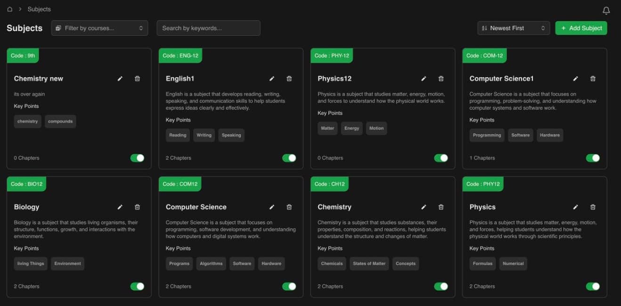Toggle English1 subject active switch
Screen dimensions: 621x306
(x=289, y=158)
